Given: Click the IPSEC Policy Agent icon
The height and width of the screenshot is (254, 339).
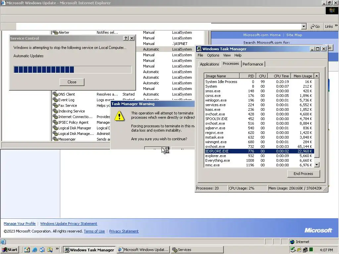Looking at the screenshot, I should (x=55, y=122).
